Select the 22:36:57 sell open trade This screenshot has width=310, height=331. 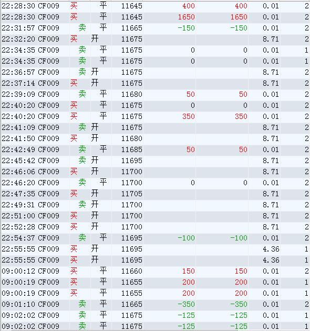click(x=156, y=72)
